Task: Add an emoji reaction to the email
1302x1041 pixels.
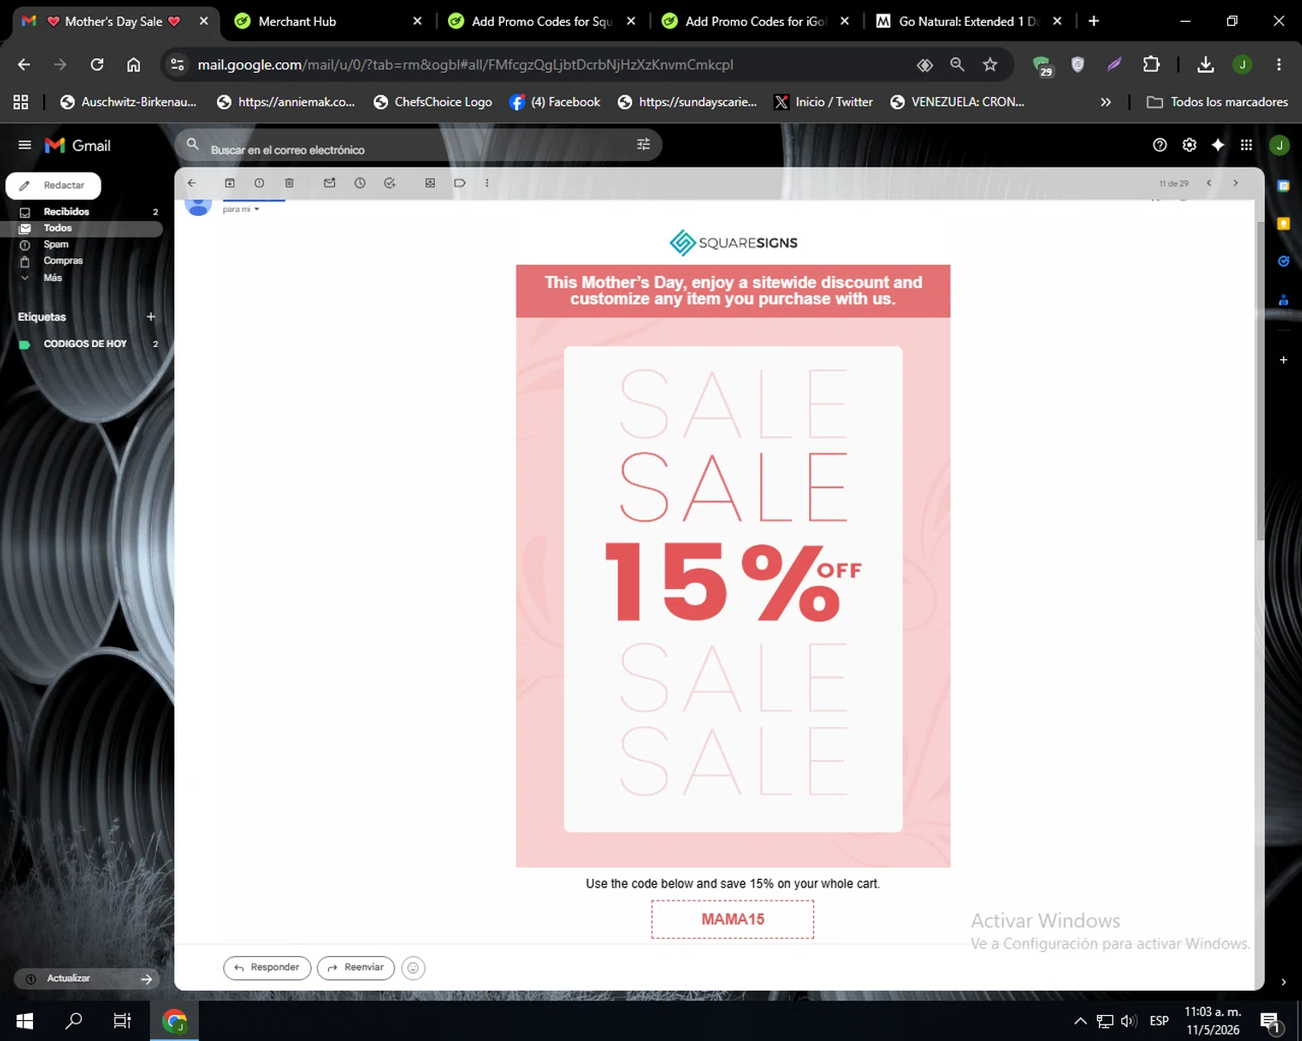Action: click(413, 968)
